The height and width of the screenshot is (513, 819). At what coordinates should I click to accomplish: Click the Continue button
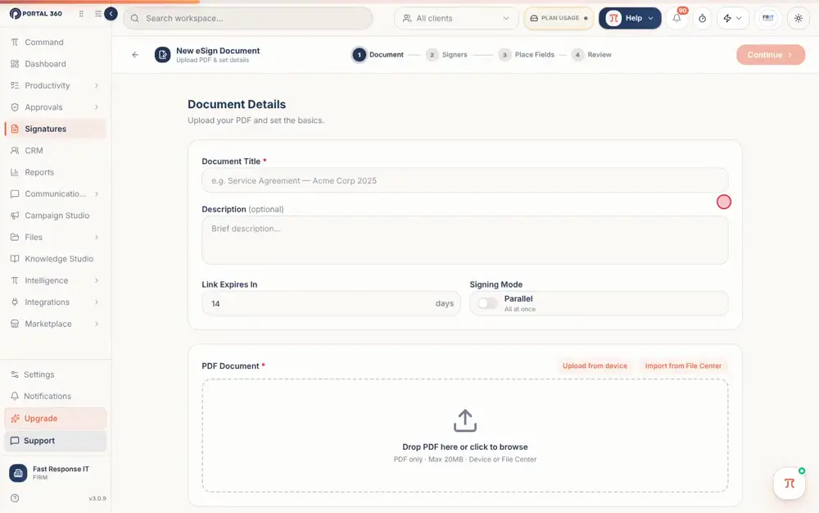pos(771,55)
